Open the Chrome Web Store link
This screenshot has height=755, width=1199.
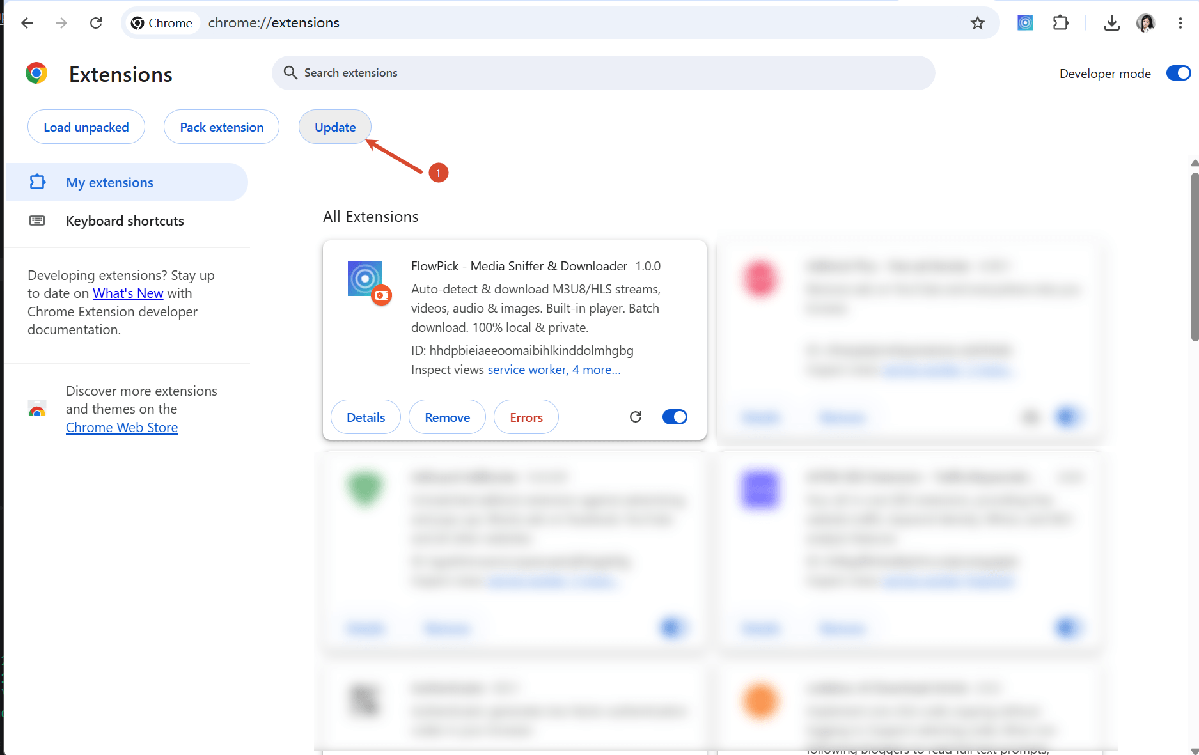[x=121, y=427]
